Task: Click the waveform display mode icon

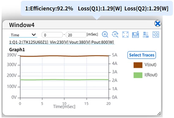Action: (x=156, y=34)
